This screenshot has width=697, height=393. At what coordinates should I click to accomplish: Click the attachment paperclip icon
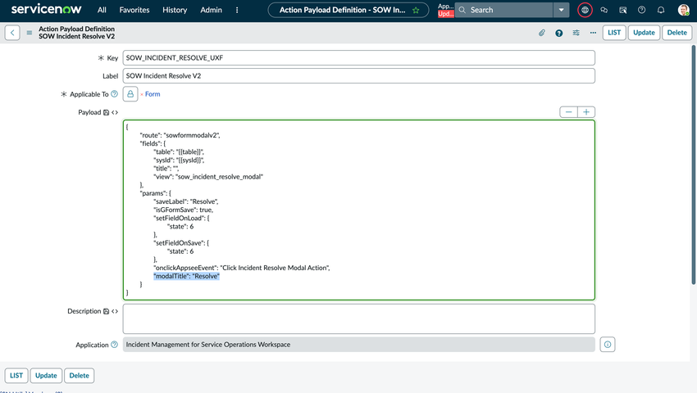point(542,33)
